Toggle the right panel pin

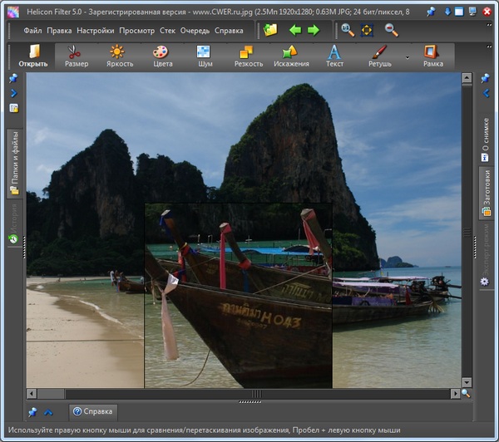[486, 79]
